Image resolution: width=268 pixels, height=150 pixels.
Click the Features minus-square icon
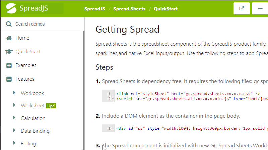[9, 79]
